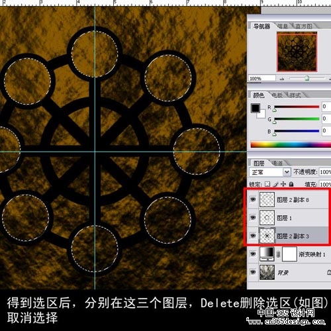331x331 pixels.
Task: Hide layer 图层 2 副本 8
Action: coord(253,199)
